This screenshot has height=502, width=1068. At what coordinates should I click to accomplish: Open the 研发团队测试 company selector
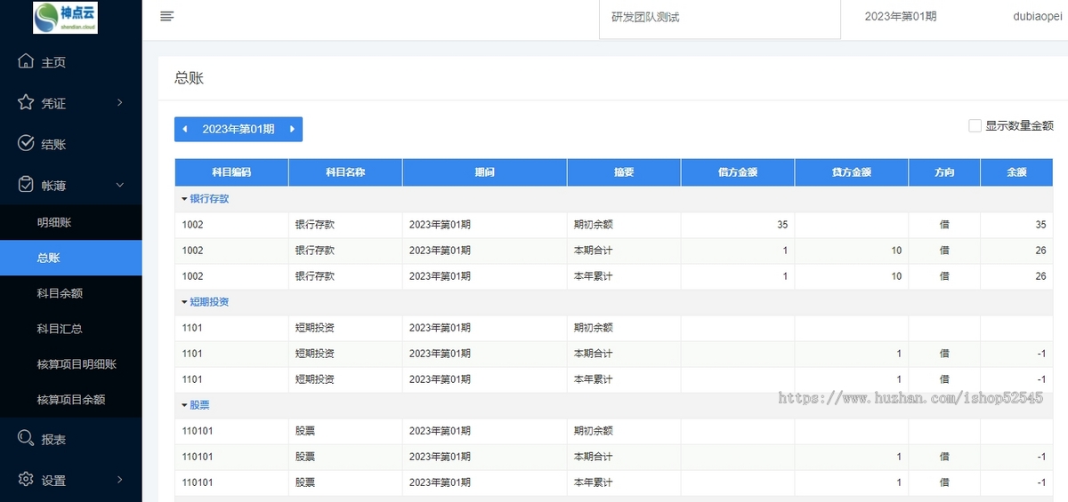(719, 17)
